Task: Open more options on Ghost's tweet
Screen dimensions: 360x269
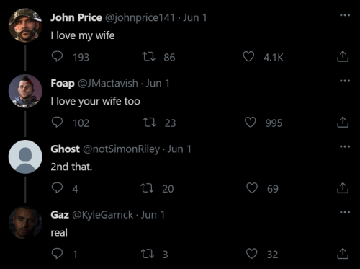Action: click(345, 146)
